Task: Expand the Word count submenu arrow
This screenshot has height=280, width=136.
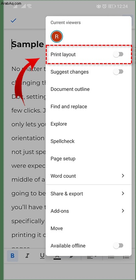Action: pyautogui.click(x=123, y=176)
